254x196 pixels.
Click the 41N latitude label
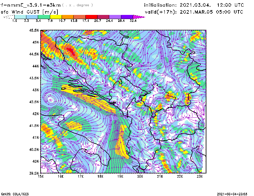(x=36, y=138)
